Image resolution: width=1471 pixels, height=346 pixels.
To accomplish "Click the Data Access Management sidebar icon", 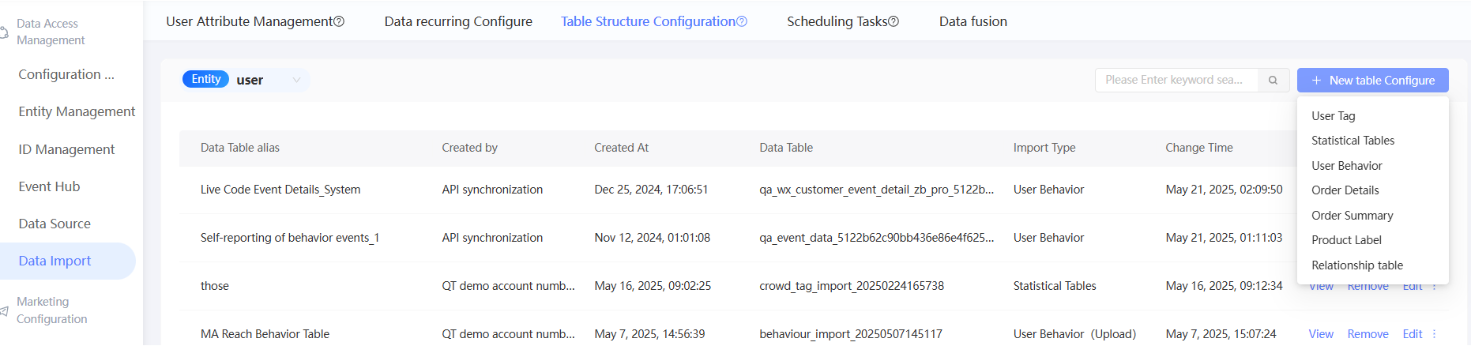I will click(x=4, y=32).
